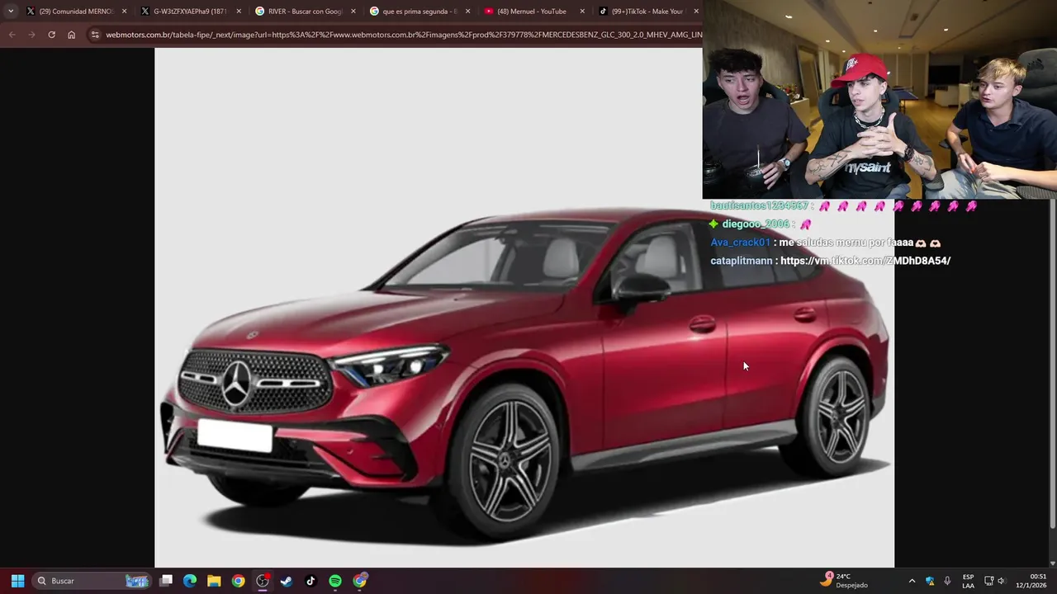Open Task View from taskbar
Image resolution: width=1057 pixels, height=594 pixels.
tap(166, 581)
